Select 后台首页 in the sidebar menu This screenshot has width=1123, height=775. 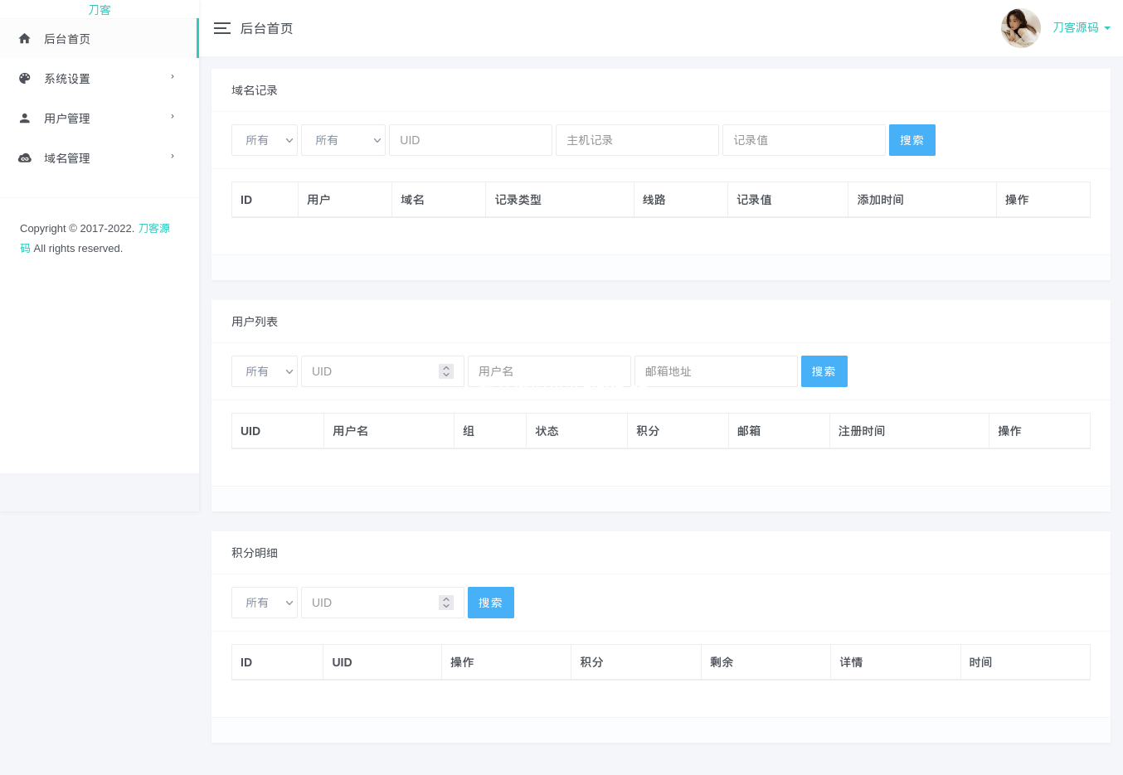click(67, 38)
